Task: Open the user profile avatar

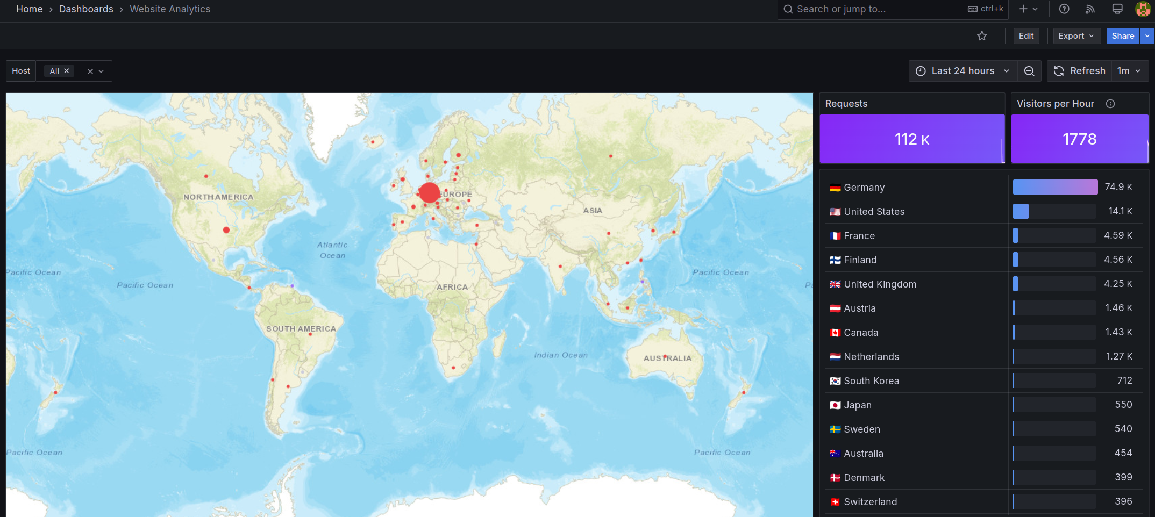Action: coord(1142,9)
